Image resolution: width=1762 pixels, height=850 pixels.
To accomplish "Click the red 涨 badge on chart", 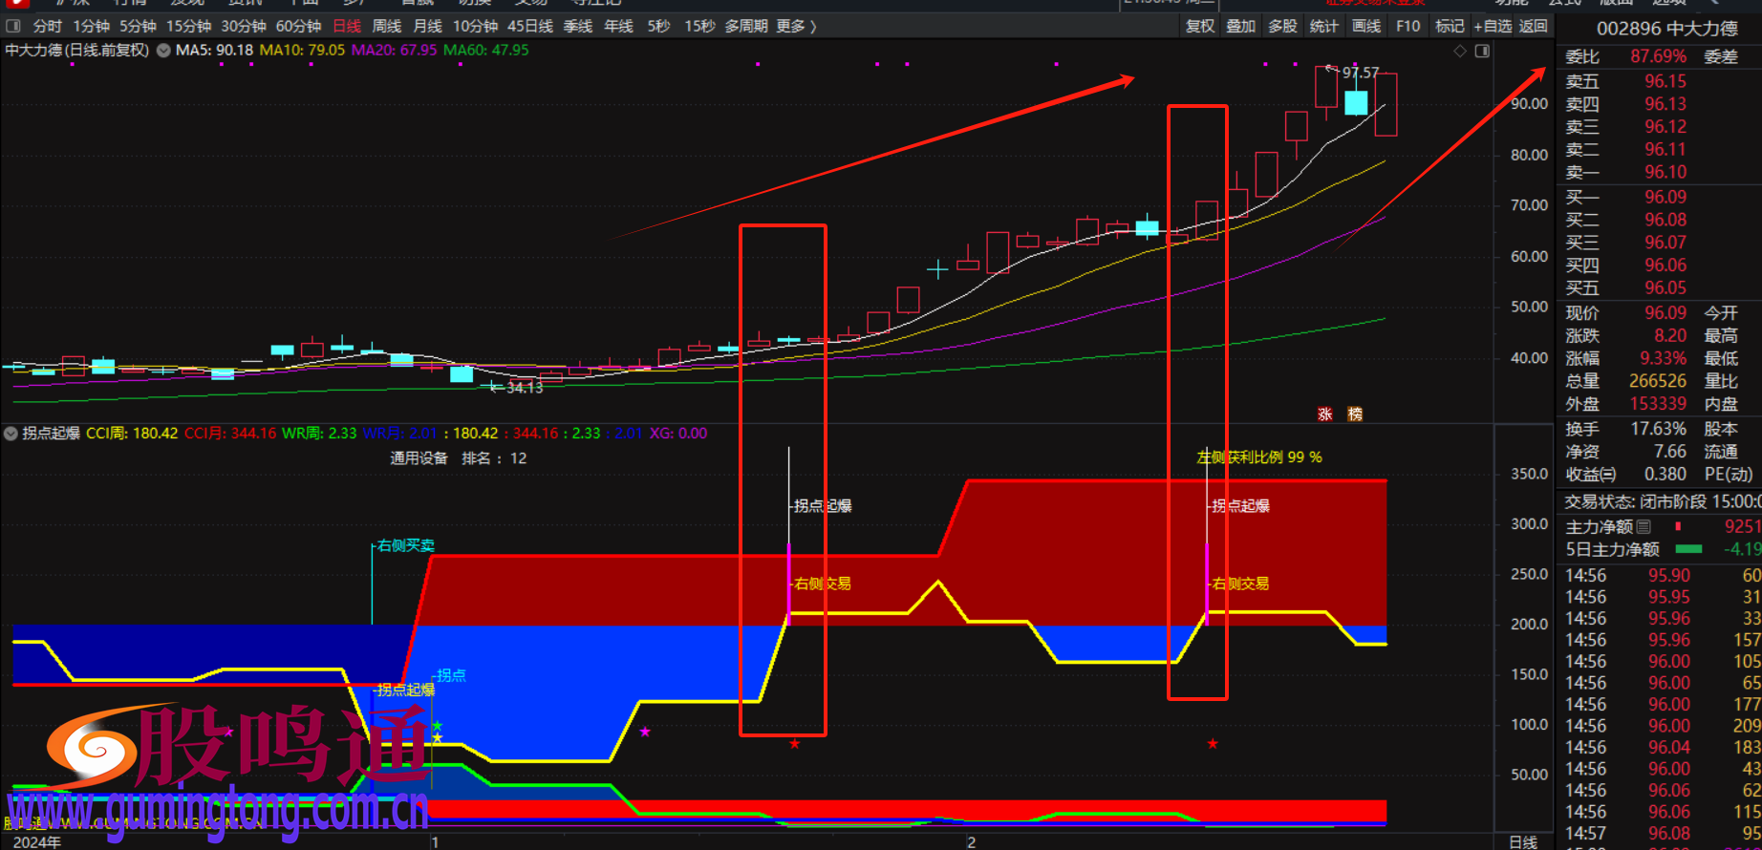I will (1325, 414).
